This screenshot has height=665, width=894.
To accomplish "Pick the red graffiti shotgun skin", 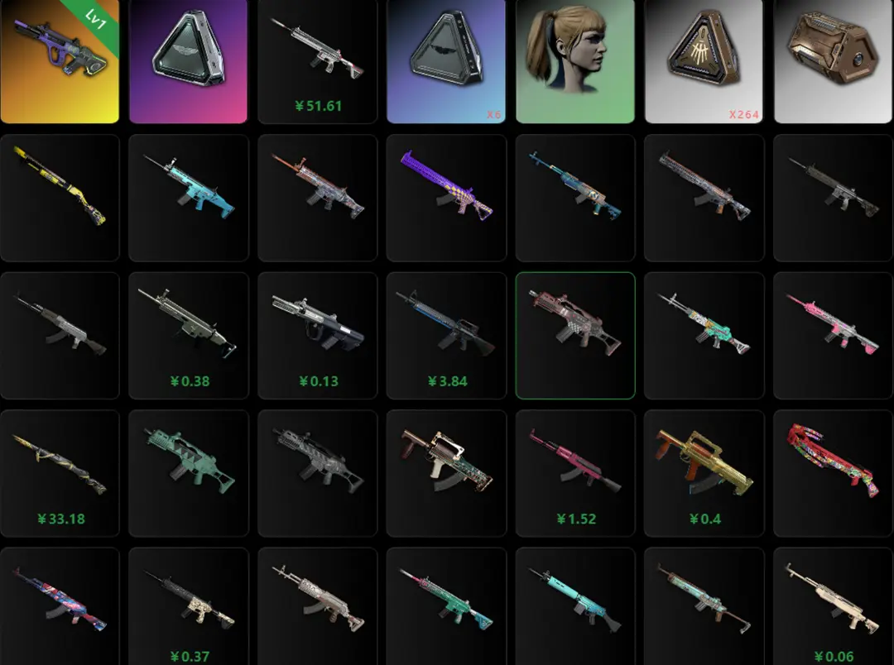I will (x=833, y=473).
